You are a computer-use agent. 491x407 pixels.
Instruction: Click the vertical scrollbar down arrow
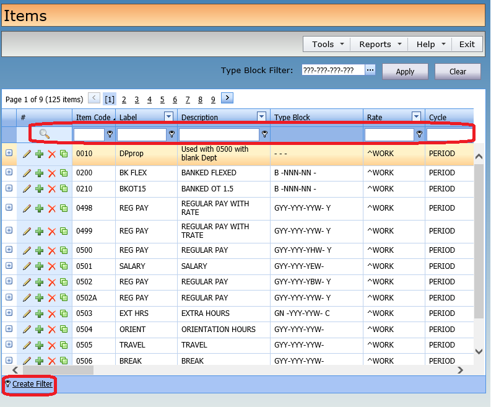(x=478, y=351)
